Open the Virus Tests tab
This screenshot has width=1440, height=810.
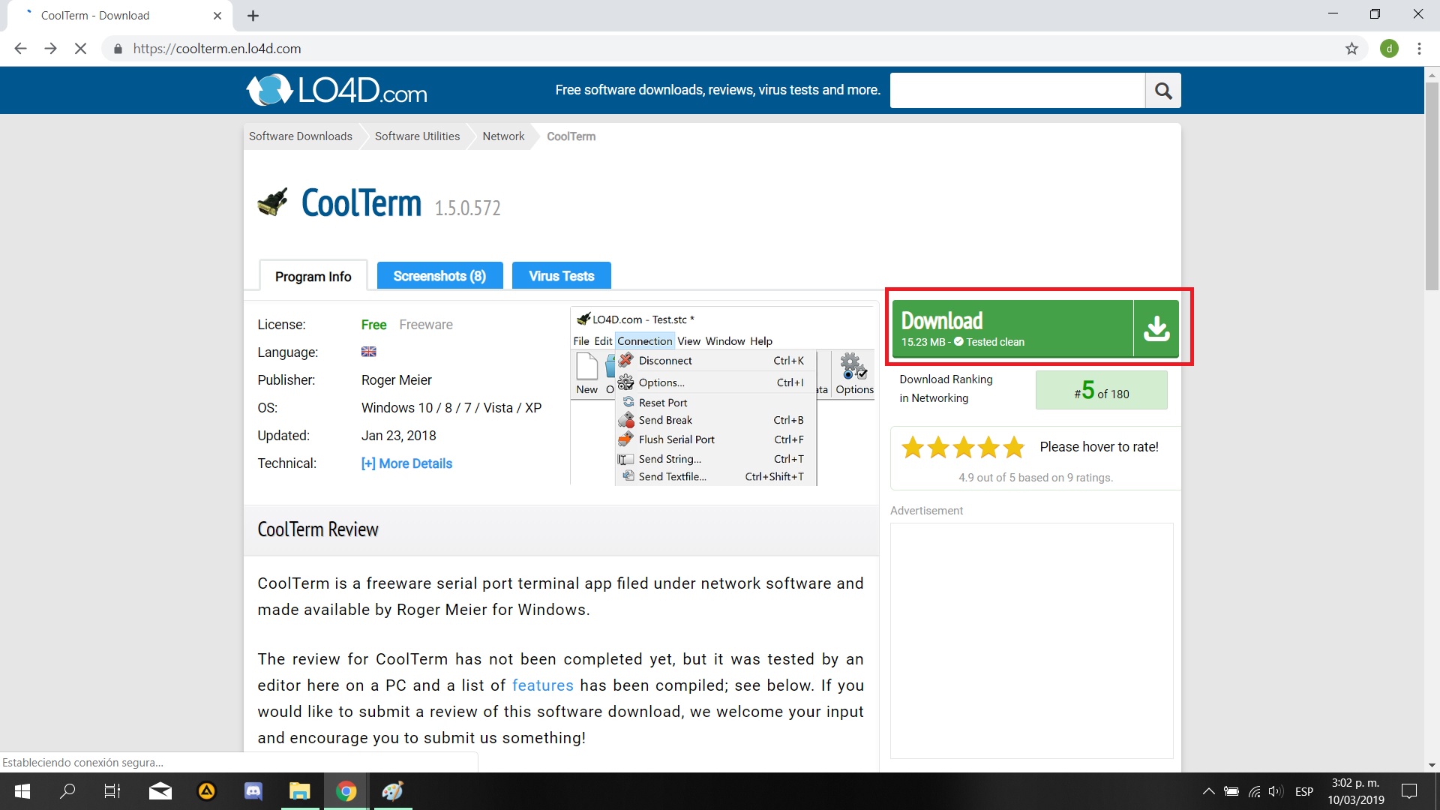[x=561, y=276]
